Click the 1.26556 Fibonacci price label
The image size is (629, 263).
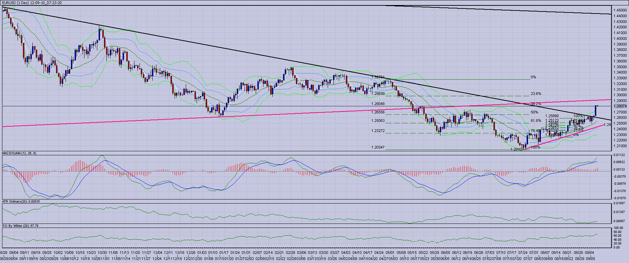point(378,112)
